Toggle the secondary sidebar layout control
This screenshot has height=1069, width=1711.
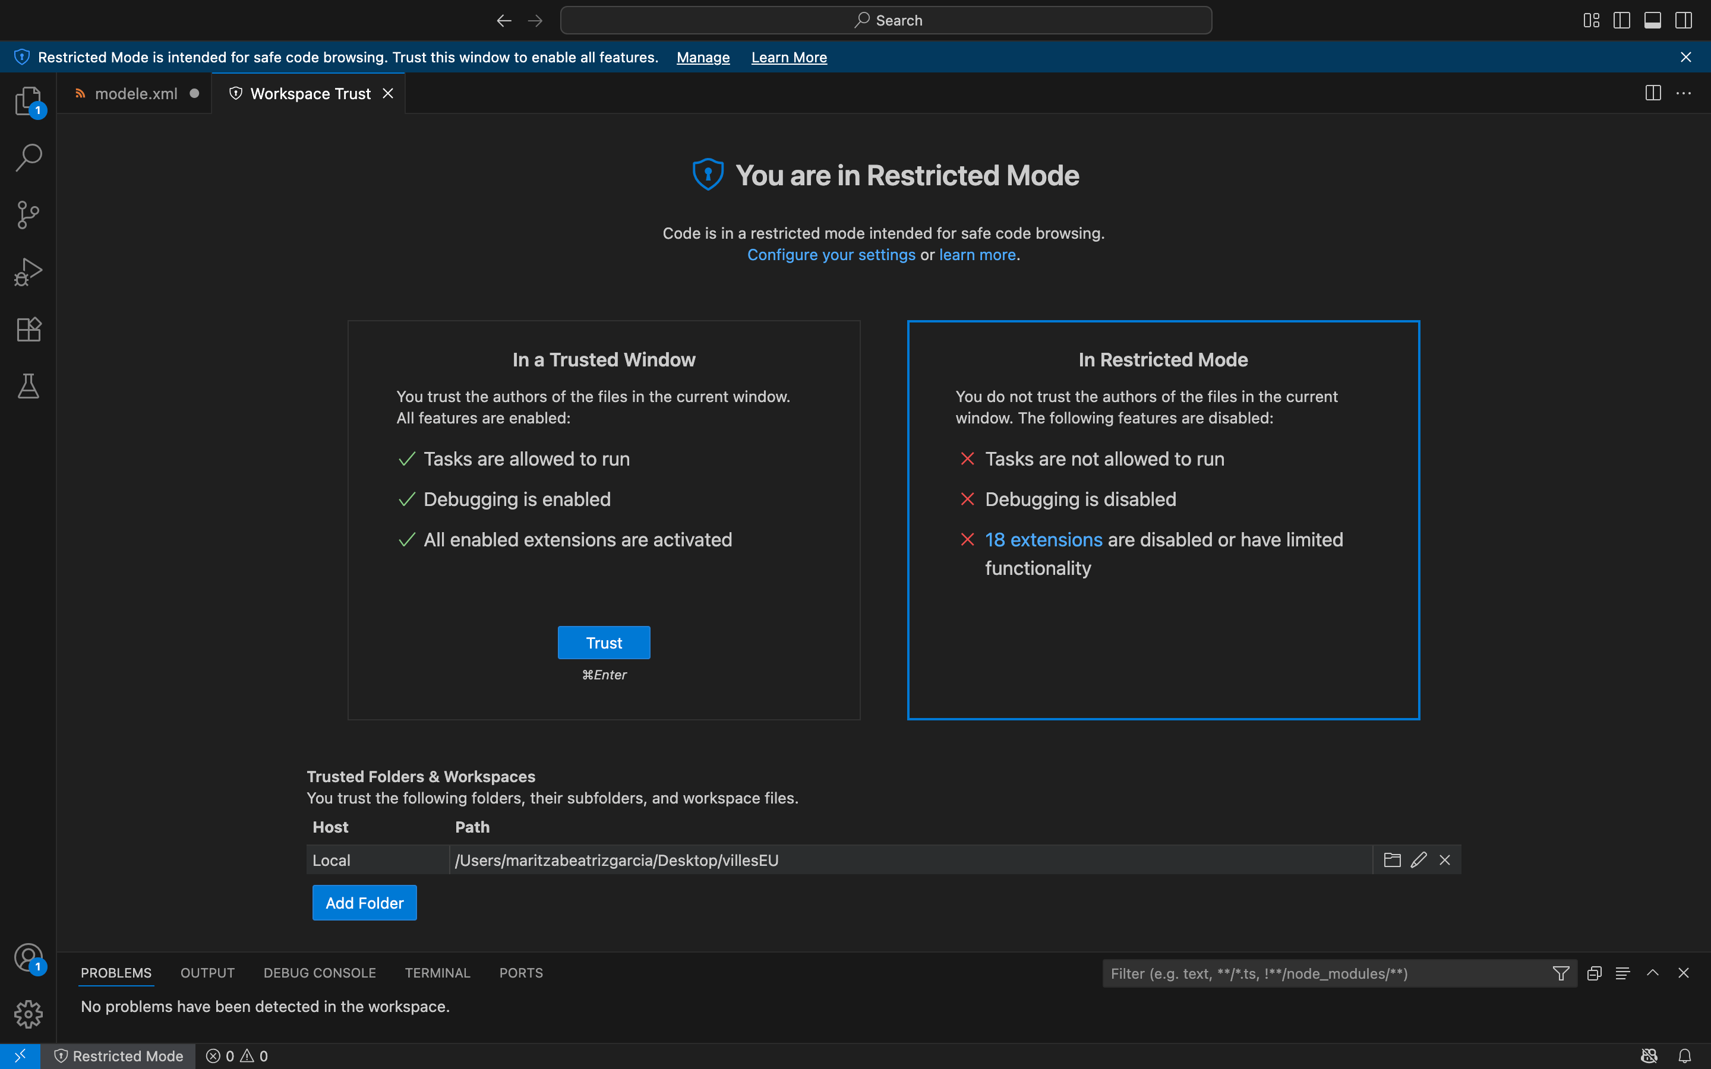click(x=1684, y=20)
